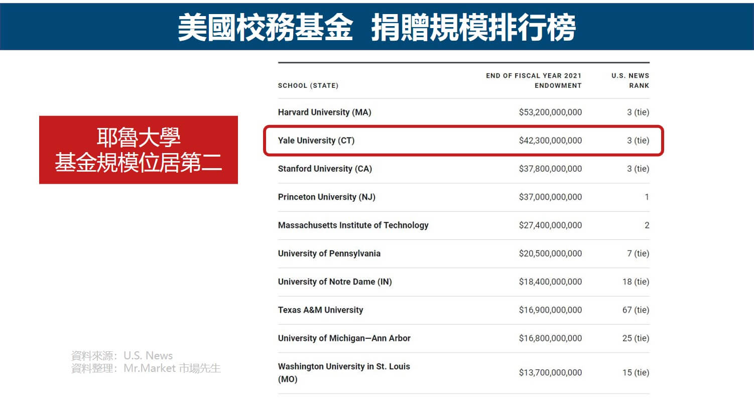Viewport: 754px width, 399px height.
Task: Click the rank 15 (tie) cell
Action: (x=636, y=372)
